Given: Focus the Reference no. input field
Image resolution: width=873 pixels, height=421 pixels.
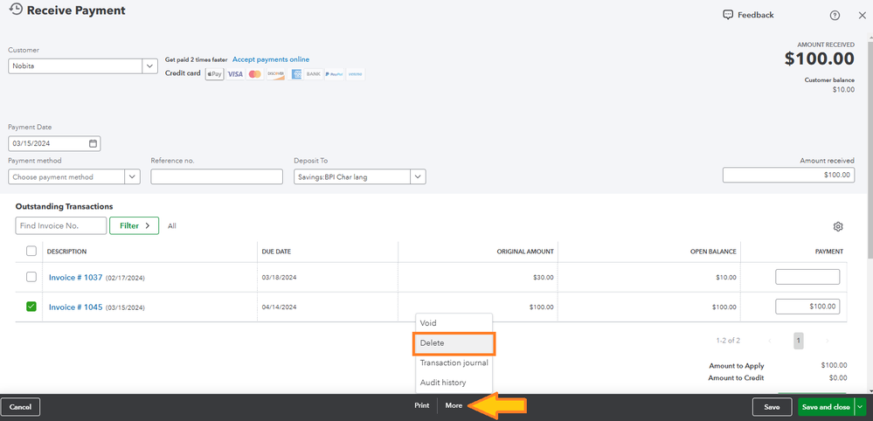Looking at the screenshot, I should pos(217,176).
